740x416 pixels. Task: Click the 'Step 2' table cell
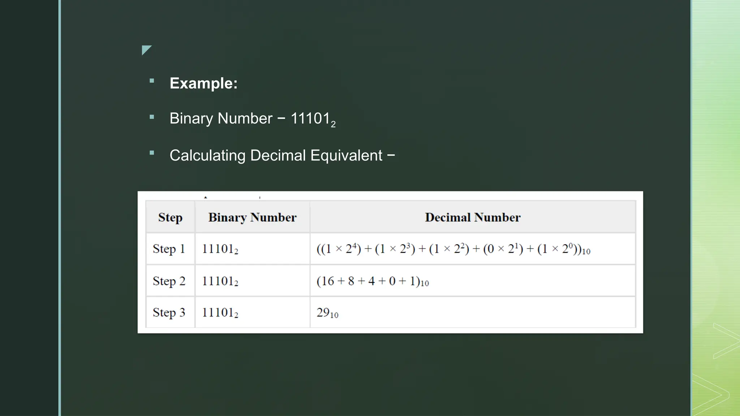[170, 281]
